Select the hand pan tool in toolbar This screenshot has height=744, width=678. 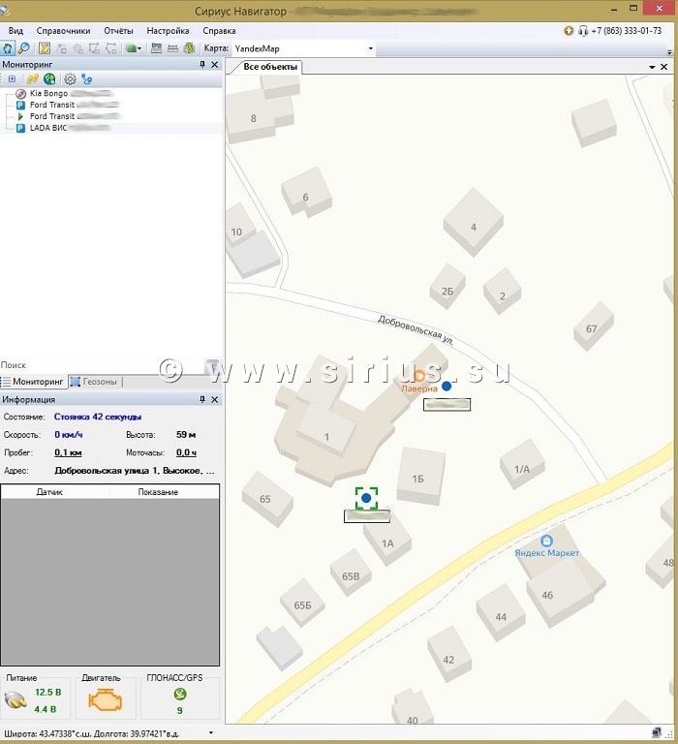8,47
